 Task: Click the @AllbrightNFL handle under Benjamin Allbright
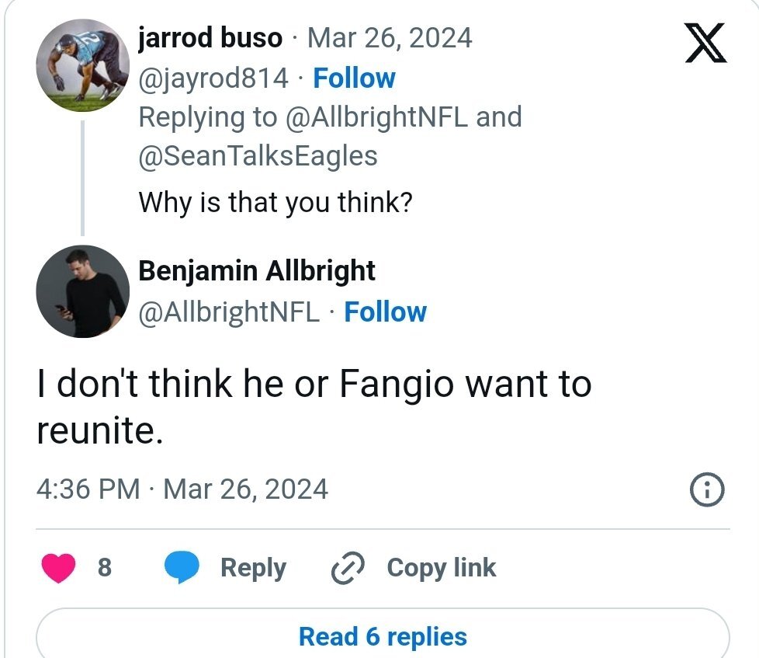(x=229, y=312)
